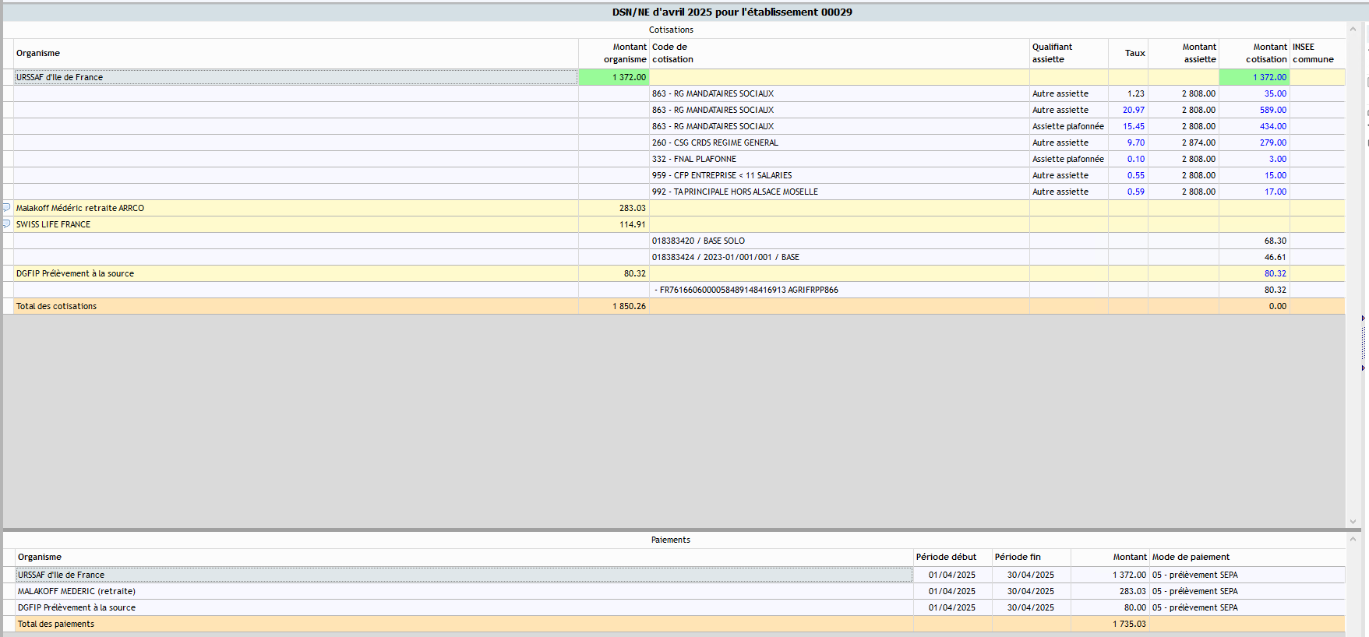The height and width of the screenshot is (637, 1369).
Task: Click Assiette plafonnée in the FNAL row
Action: pos(1068,159)
